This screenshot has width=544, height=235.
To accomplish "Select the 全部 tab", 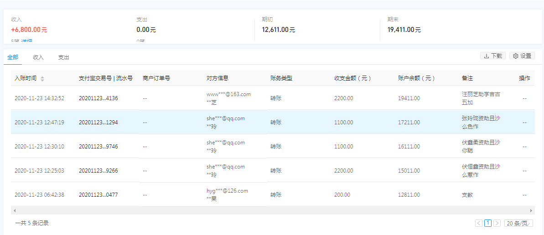I will tap(13, 57).
